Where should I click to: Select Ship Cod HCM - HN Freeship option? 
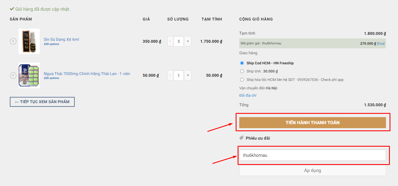point(242,63)
